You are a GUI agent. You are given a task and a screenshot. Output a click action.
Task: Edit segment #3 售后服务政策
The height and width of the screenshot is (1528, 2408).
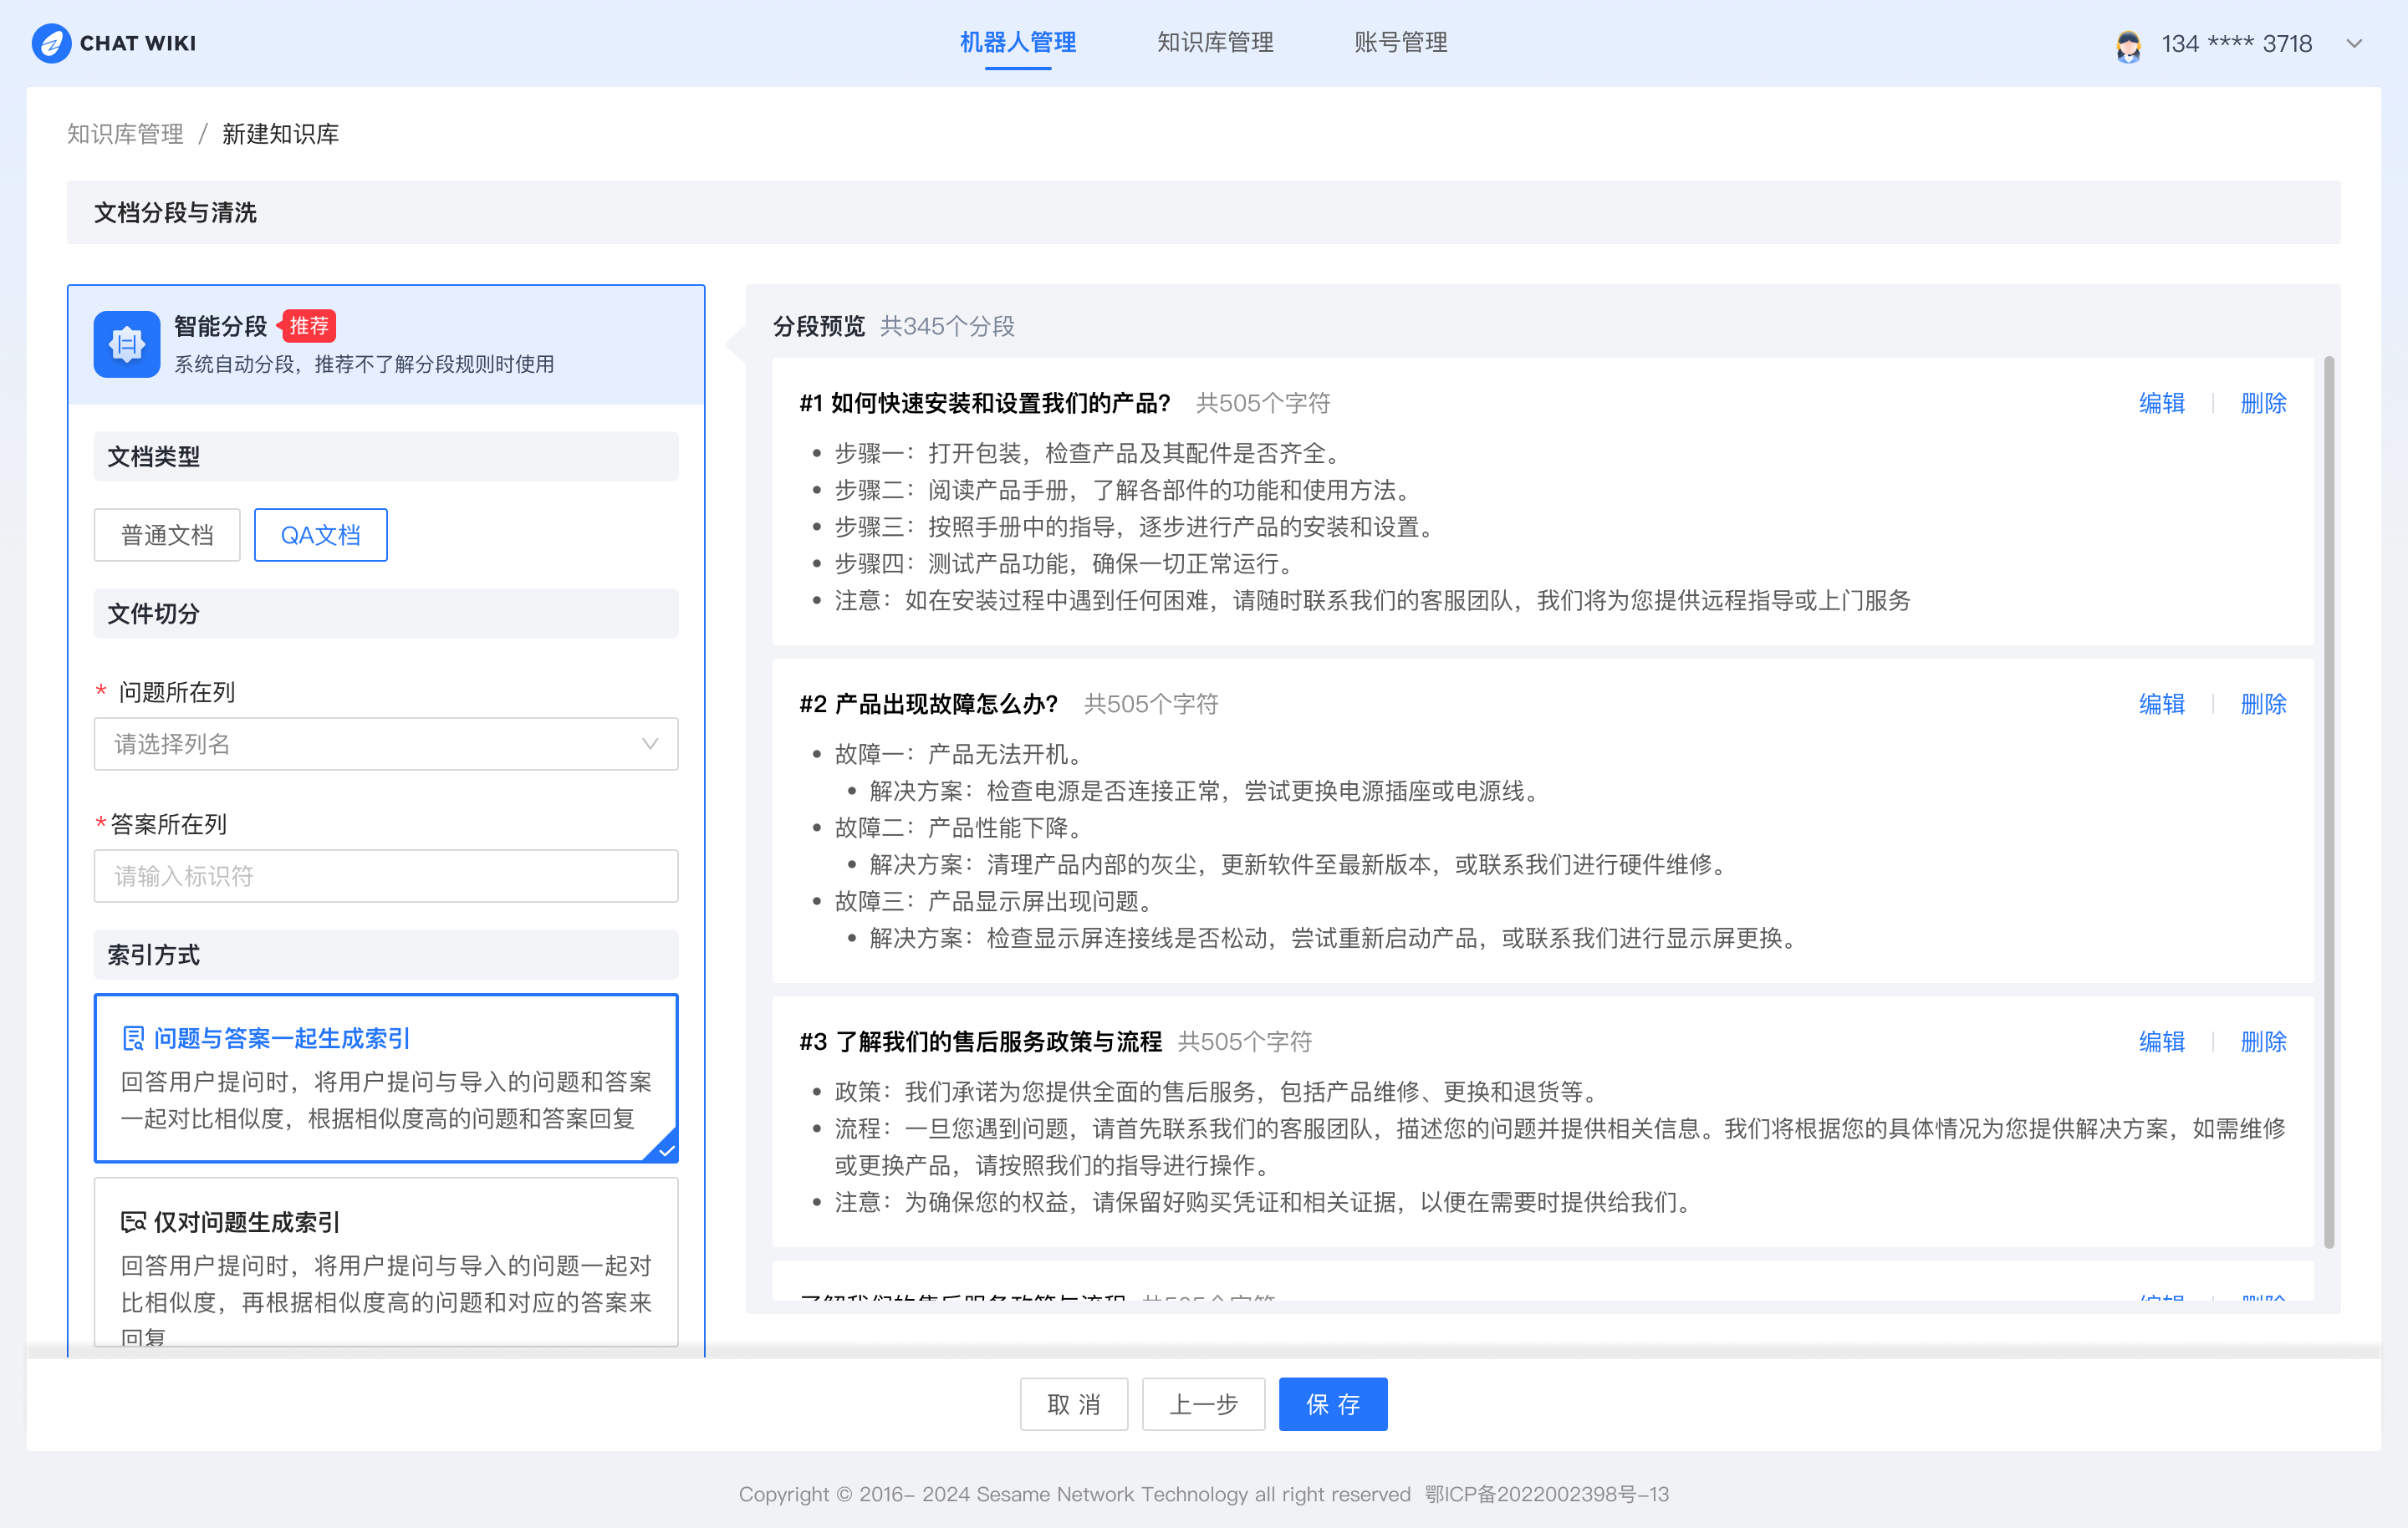click(2161, 1042)
